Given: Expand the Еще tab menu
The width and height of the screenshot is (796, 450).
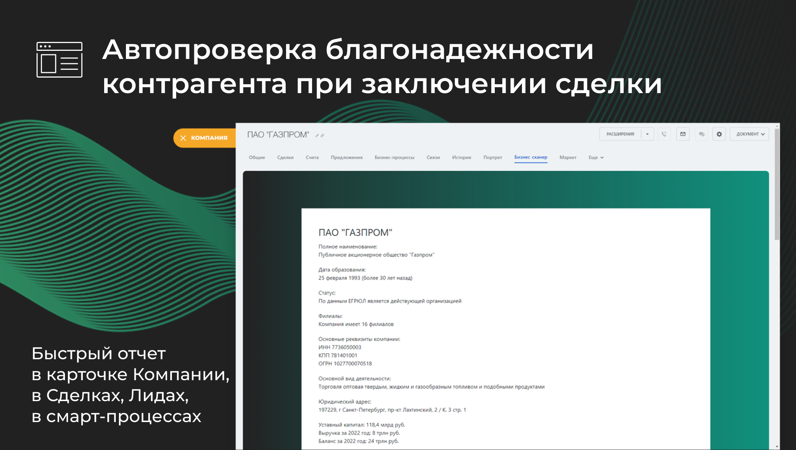Looking at the screenshot, I should tap(596, 157).
